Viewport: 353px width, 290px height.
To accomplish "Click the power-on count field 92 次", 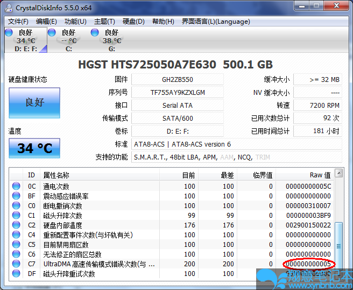I will (317, 118).
